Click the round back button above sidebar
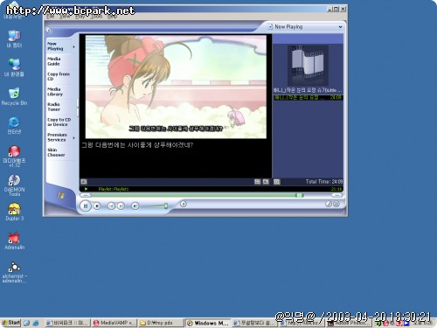Image resolution: width=437 pixels, height=328 pixels. click(49, 31)
